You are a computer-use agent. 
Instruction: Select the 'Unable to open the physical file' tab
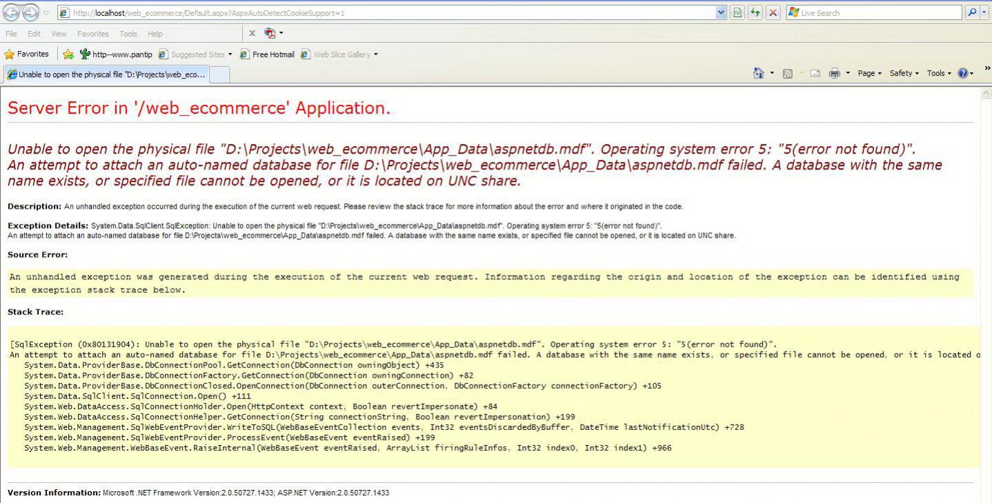(106, 74)
